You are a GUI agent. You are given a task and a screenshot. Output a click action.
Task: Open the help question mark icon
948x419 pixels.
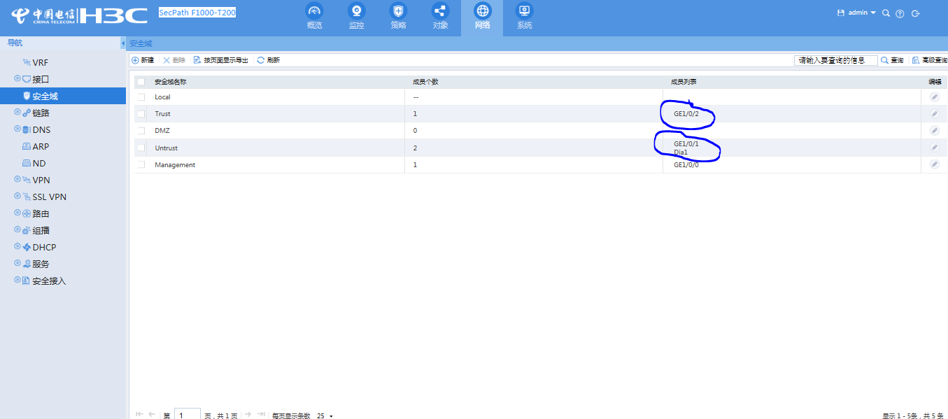pyautogui.click(x=900, y=13)
